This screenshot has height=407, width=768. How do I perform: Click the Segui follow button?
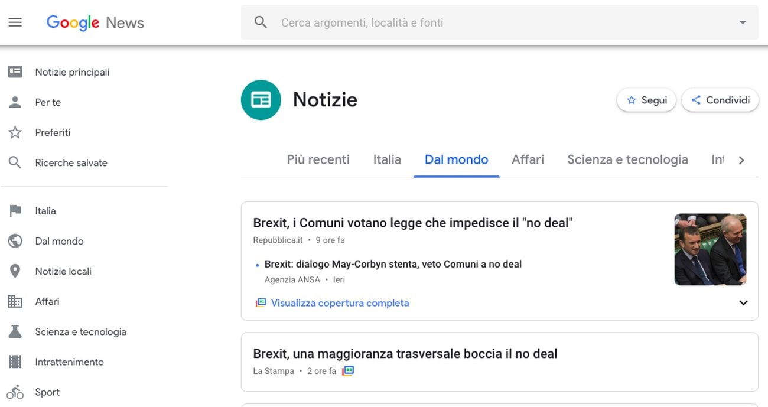[646, 100]
